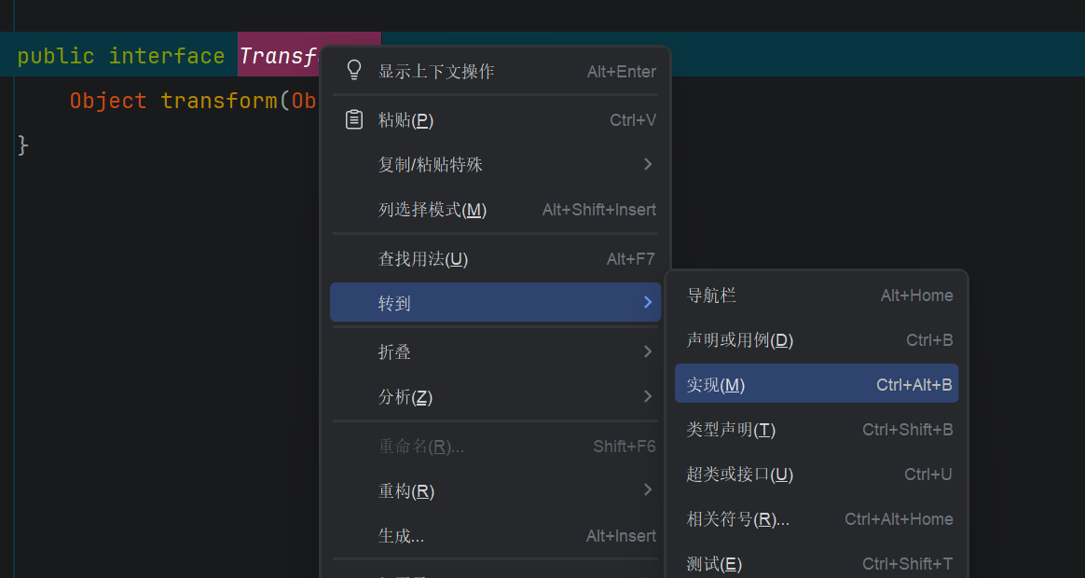Open the 重构(R) submenu arrow

tap(648, 490)
